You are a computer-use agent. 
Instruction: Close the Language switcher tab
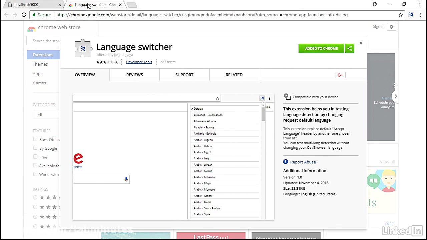coord(120,5)
